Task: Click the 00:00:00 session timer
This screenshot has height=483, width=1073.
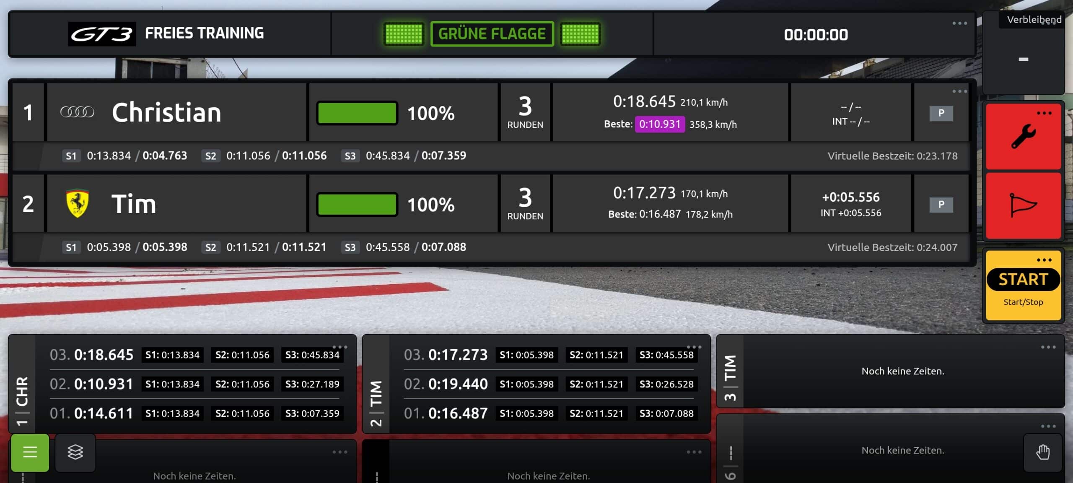Action: [816, 35]
